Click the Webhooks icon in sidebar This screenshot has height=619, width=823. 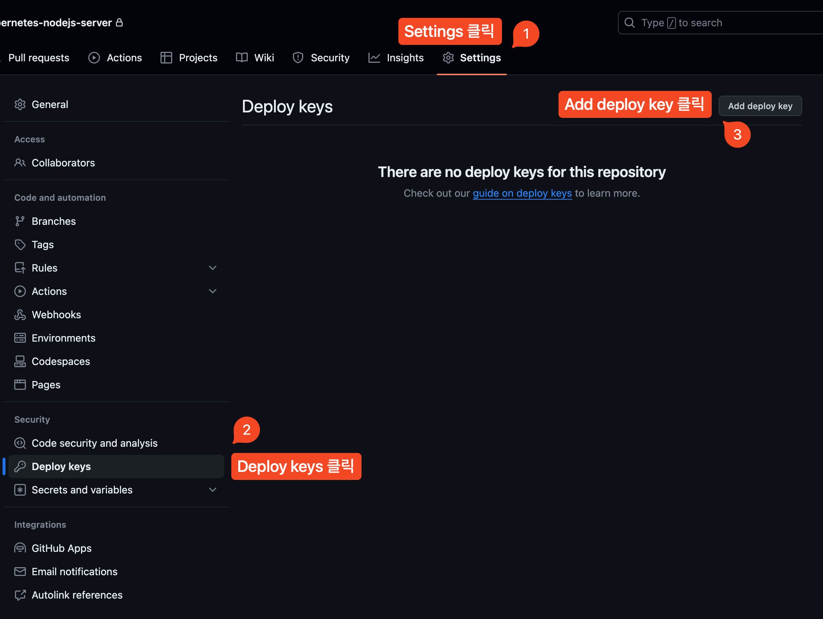pyautogui.click(x=20, y=315)
